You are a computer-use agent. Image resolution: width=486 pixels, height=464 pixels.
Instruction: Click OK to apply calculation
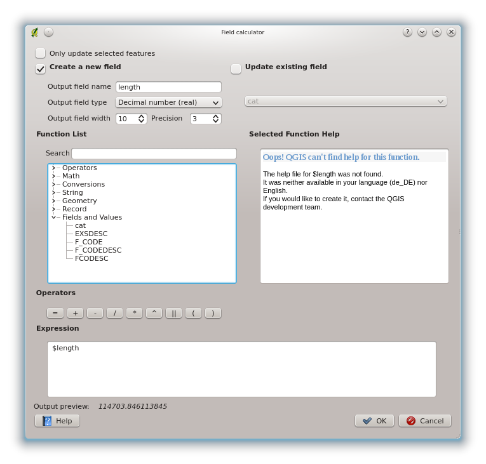pyautogui.click(x=374, y=421)
